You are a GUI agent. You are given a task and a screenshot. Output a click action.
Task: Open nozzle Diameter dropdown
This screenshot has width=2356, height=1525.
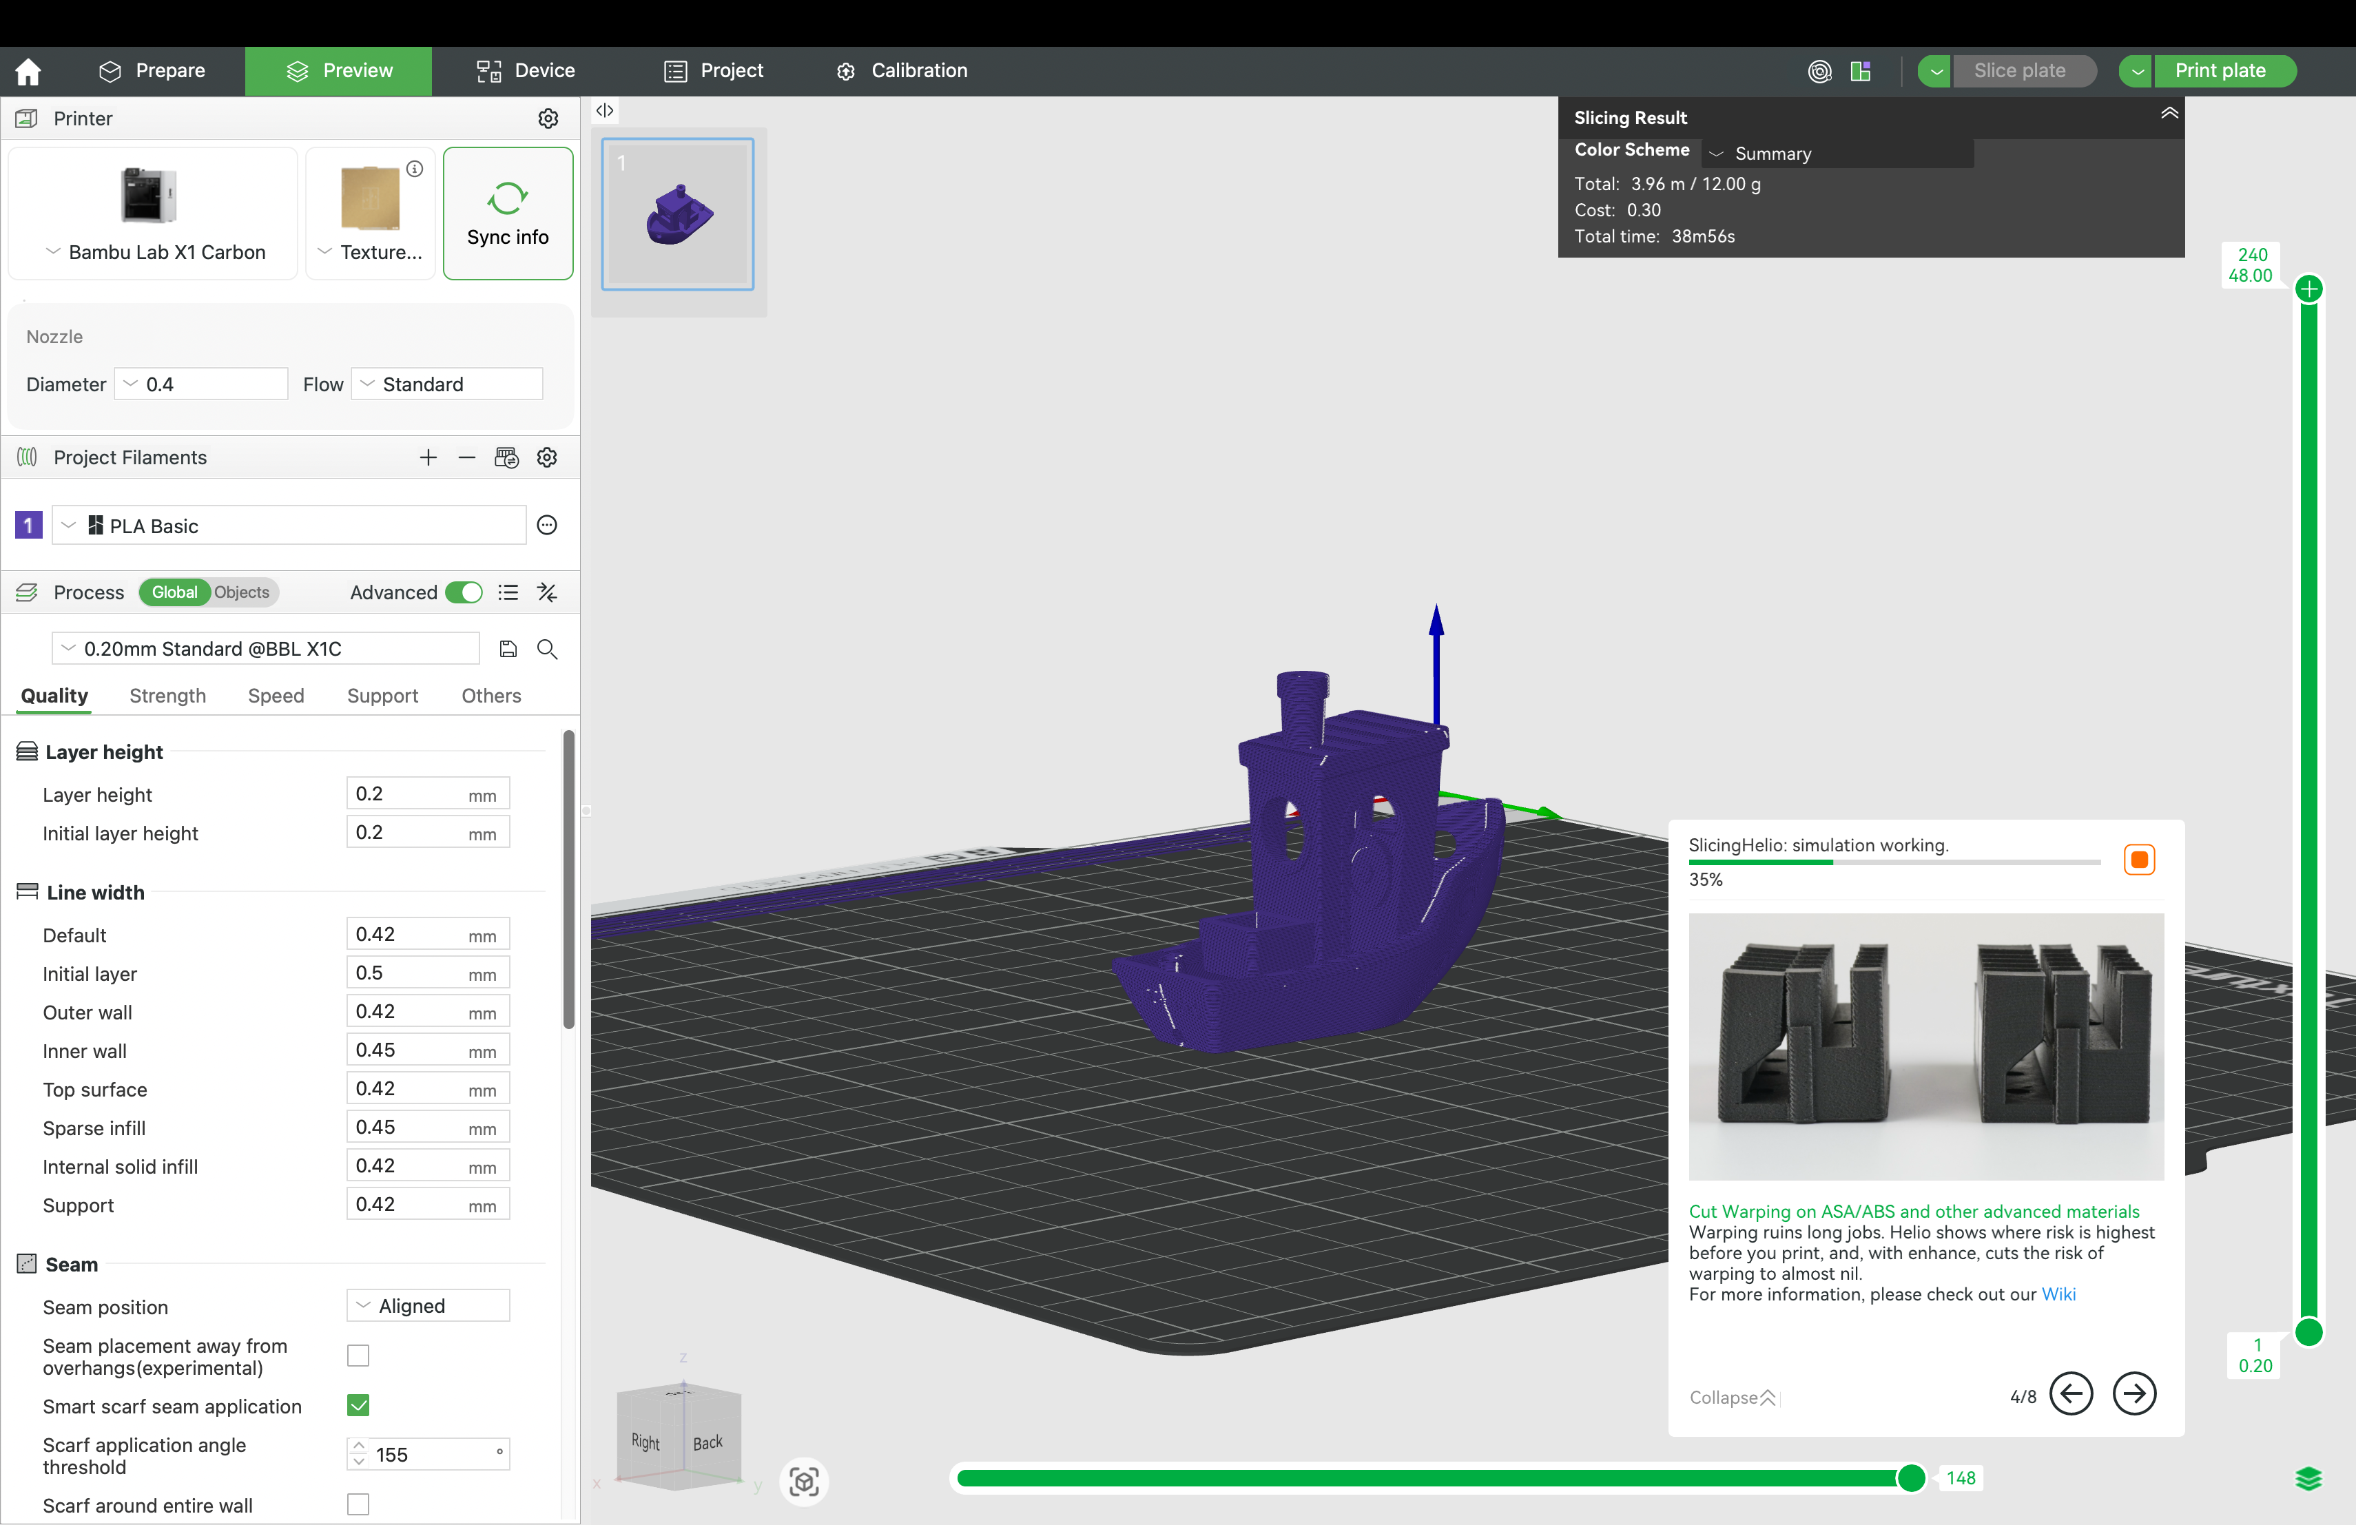point(201,384)
